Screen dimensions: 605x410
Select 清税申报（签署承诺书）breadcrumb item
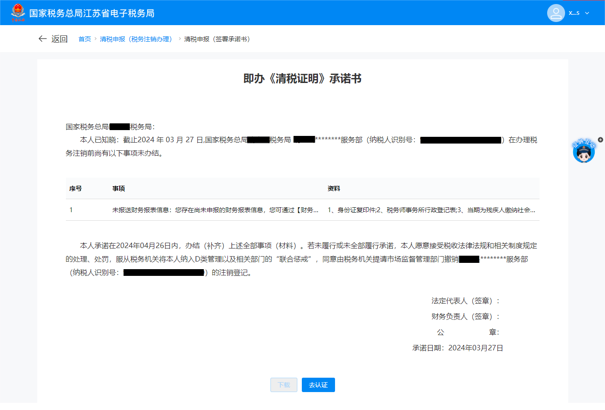coord(218,39)
